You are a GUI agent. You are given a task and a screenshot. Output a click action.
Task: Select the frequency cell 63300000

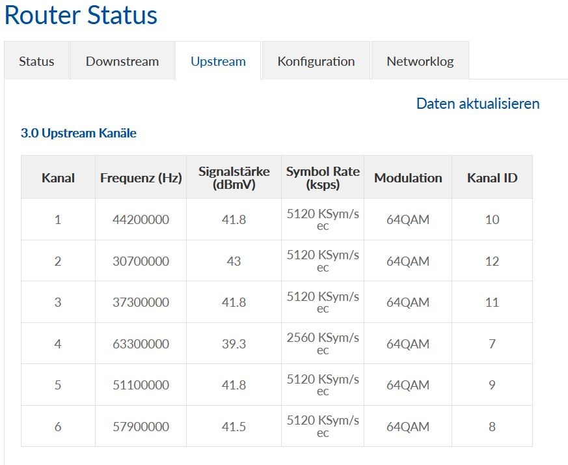[x=141, y=344]
